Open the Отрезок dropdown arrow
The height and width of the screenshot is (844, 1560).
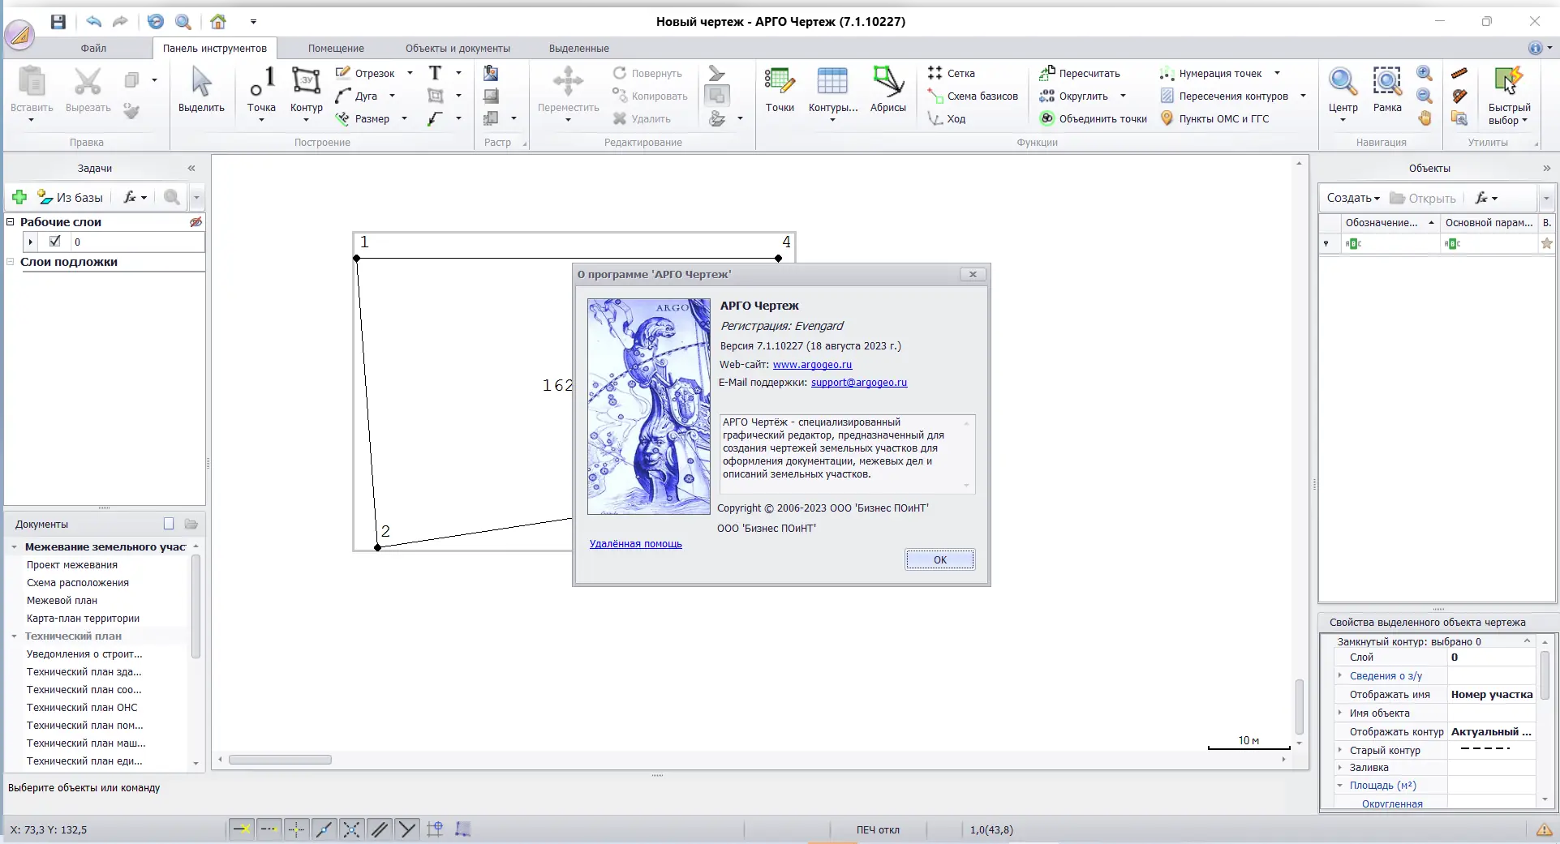[x=410, y=73]
